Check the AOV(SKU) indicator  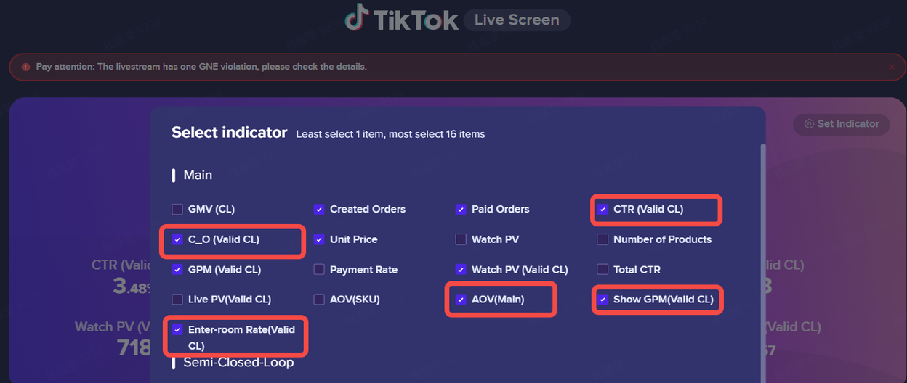click(x=319, y=300)
